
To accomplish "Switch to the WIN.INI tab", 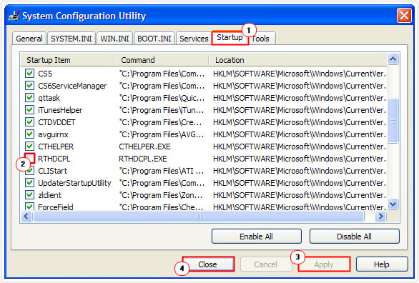I will tap(114, 39).
